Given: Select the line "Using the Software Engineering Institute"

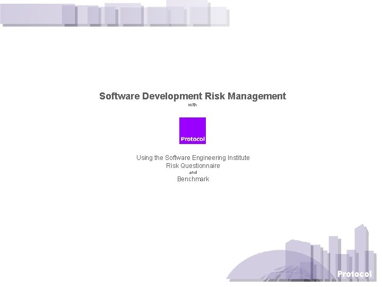Looking at the screenshot, I should tap(193, 158).
